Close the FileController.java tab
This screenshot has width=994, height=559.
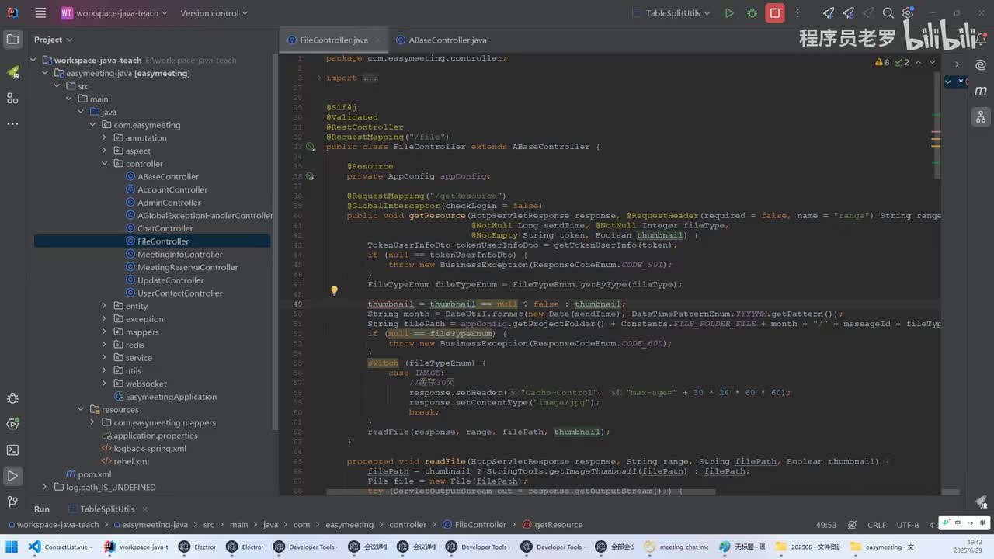point(378,40)
